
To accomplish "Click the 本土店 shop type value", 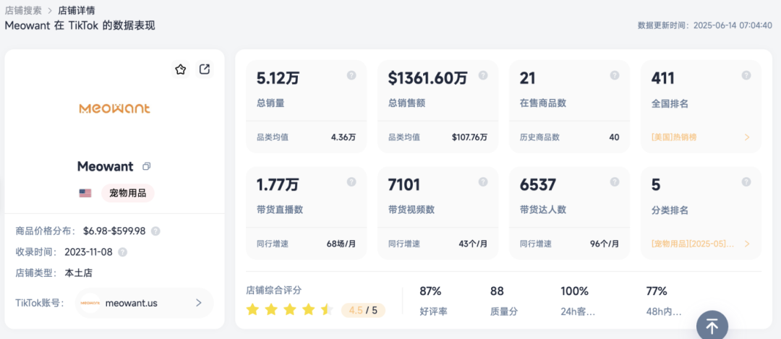I will (79, 273).
